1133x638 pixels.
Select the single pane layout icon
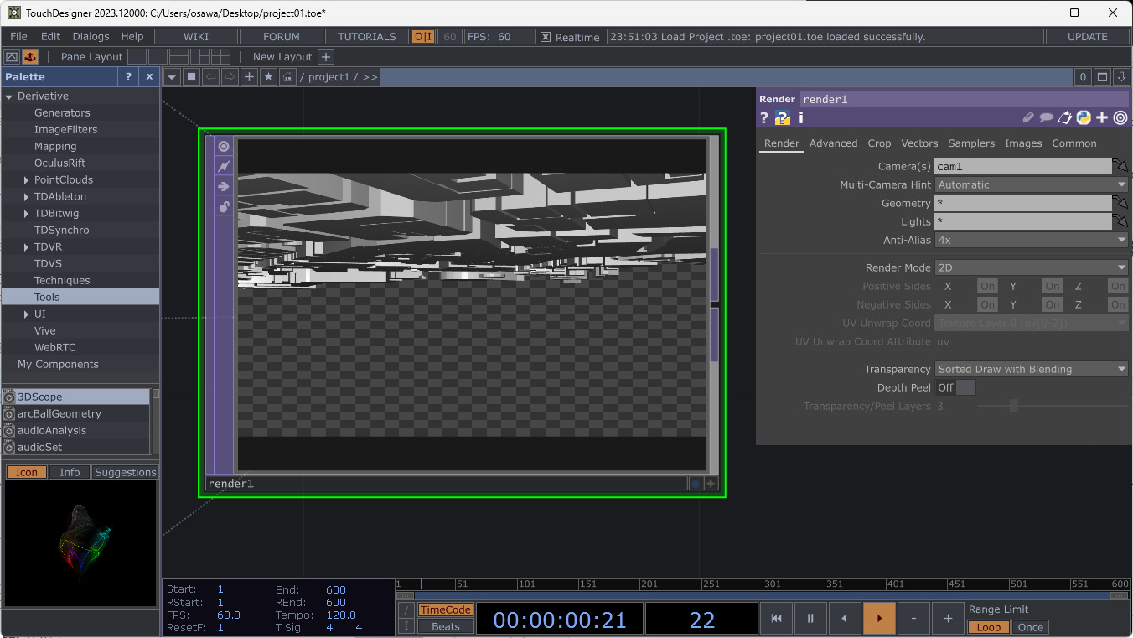click(x=136, y=56)
